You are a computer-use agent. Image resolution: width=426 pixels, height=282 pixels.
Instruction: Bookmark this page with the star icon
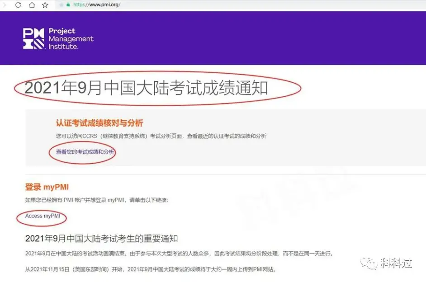point(45,5)
